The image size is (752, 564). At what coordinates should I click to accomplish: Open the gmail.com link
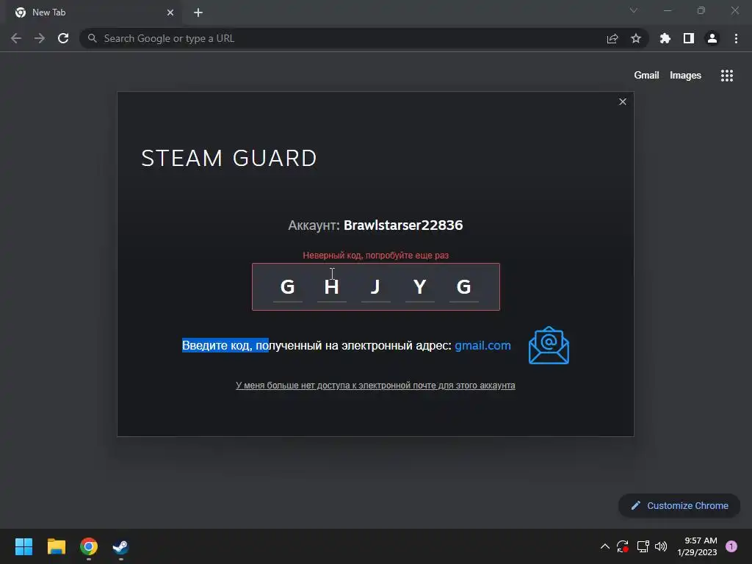[482, 345]
